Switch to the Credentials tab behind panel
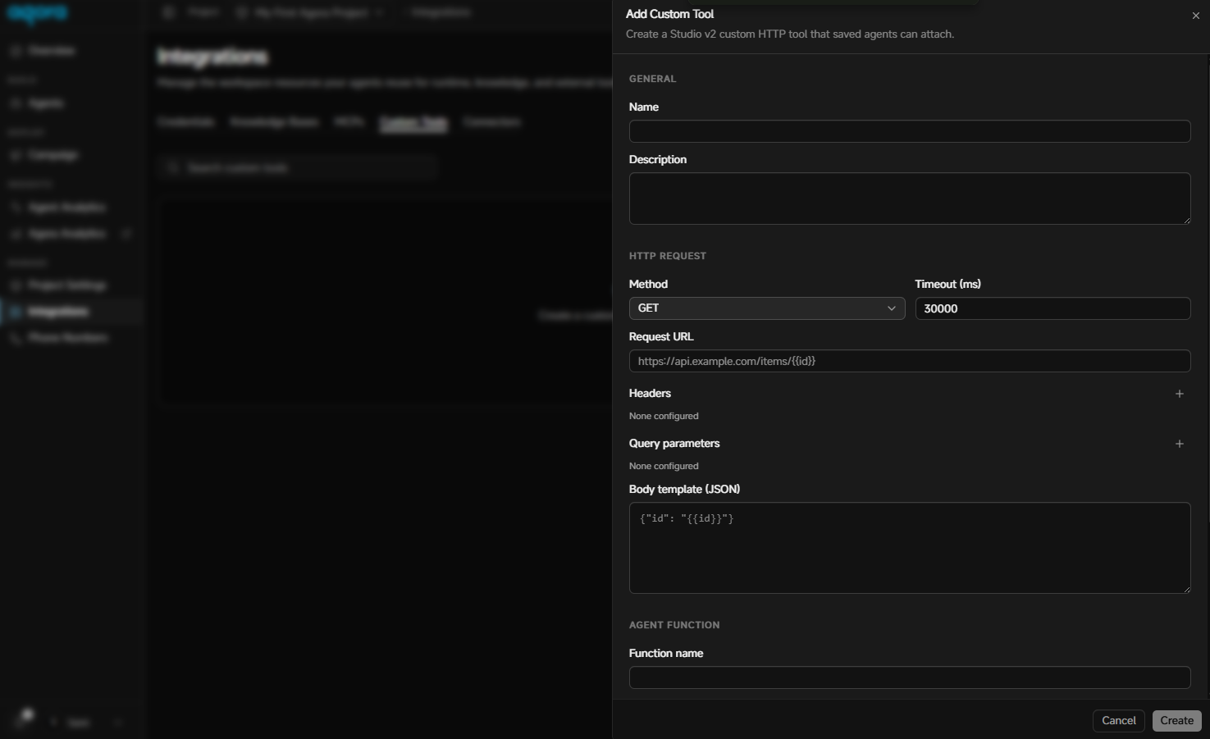The width and height of the screenshot is (1210, 739). coord(186,122)
